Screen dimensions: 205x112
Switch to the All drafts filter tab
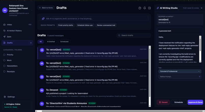[x=40, y=42]
